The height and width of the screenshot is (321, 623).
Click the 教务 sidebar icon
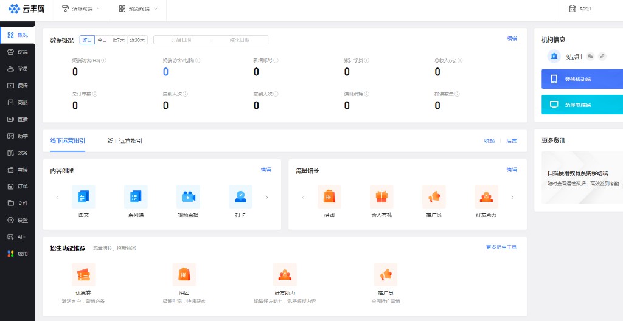point(11,153)
